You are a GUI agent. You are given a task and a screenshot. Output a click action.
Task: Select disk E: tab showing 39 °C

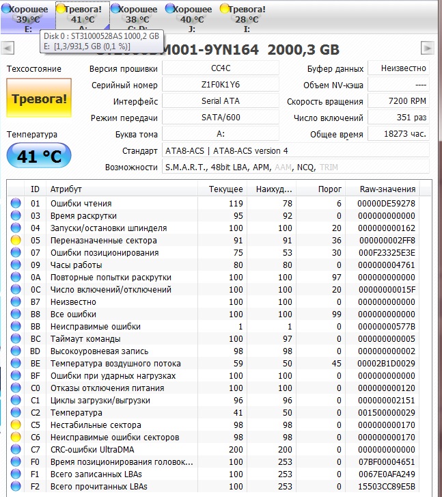[x=28, y=18]
